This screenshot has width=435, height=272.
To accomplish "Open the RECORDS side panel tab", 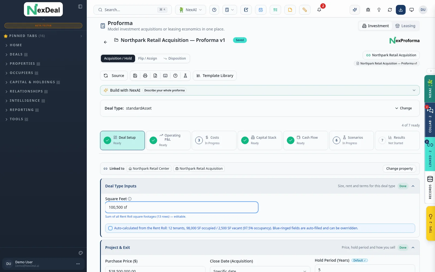I will pos(430,188).
